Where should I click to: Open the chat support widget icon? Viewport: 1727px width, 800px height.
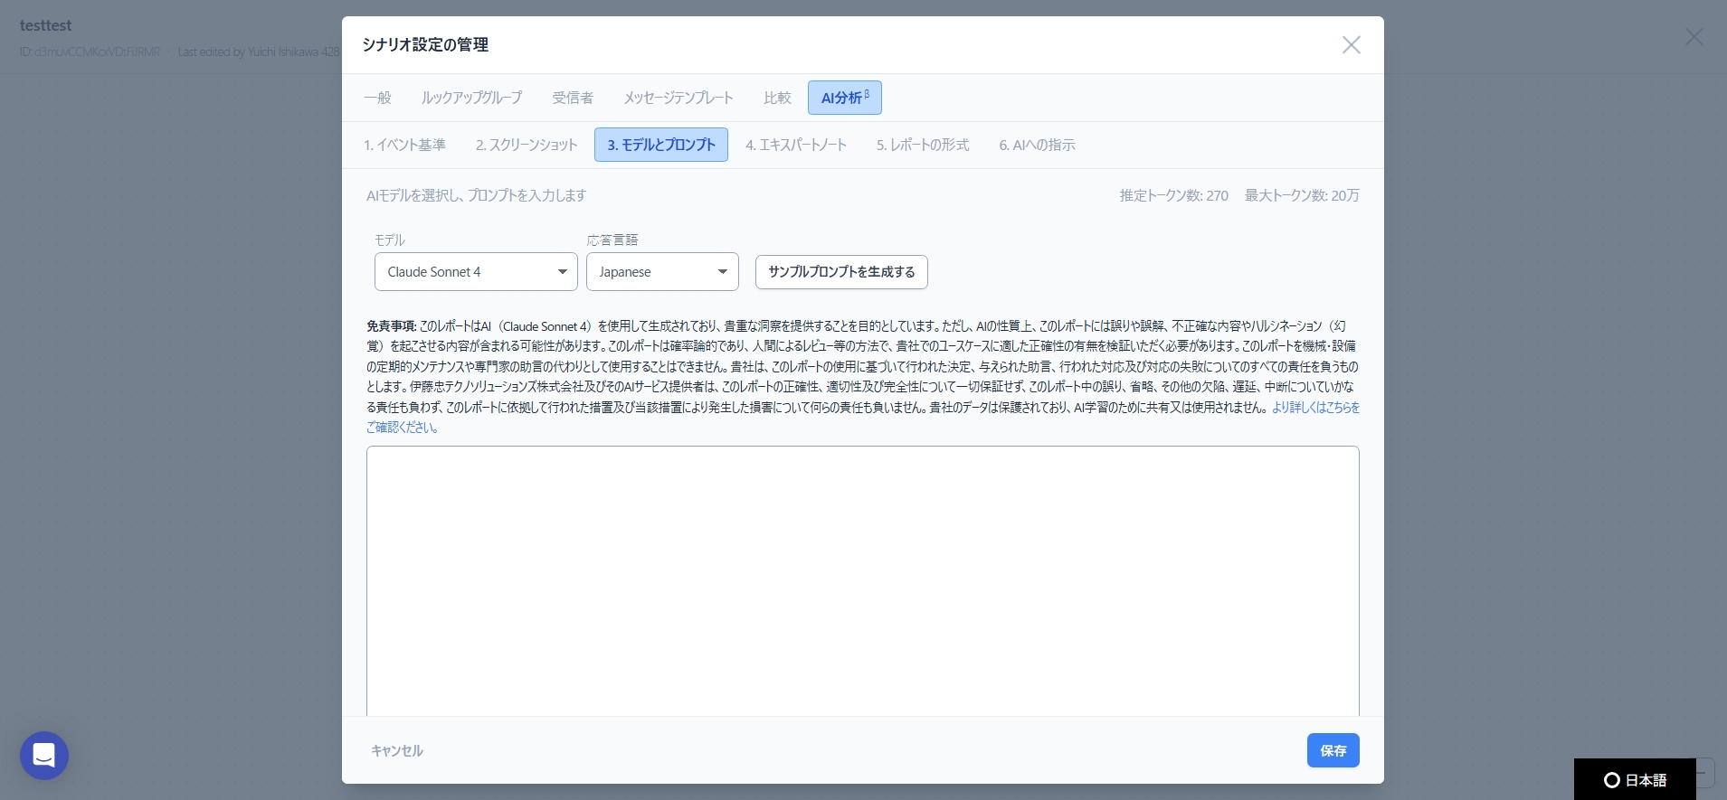(x=44, y=755)
